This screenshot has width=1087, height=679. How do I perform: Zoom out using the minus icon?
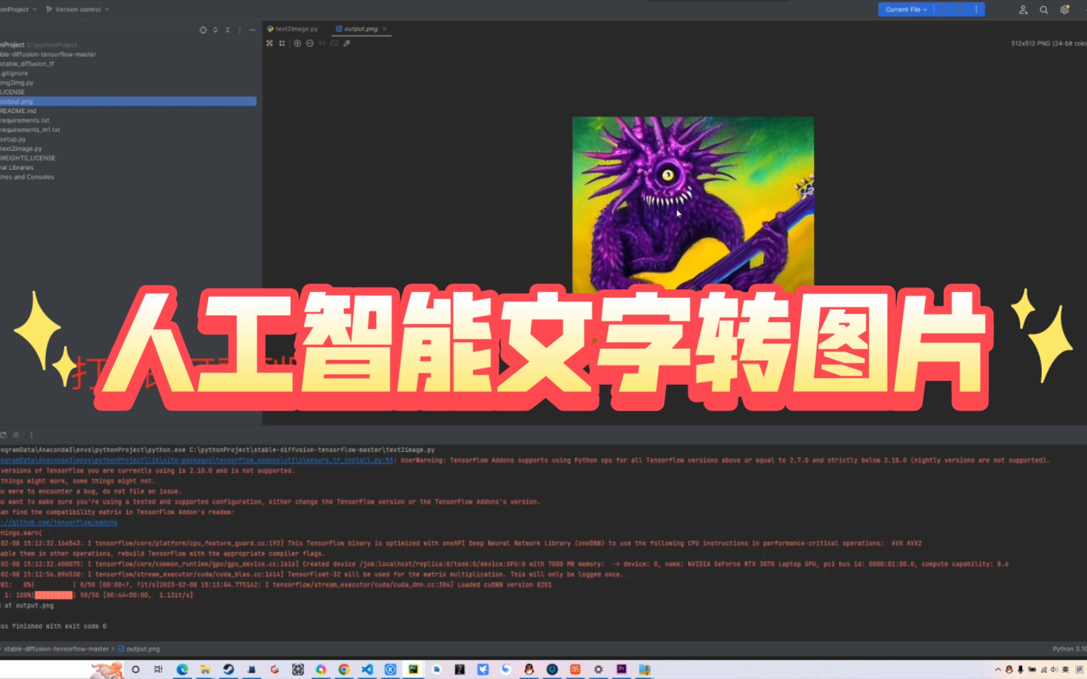coord(309,43)
